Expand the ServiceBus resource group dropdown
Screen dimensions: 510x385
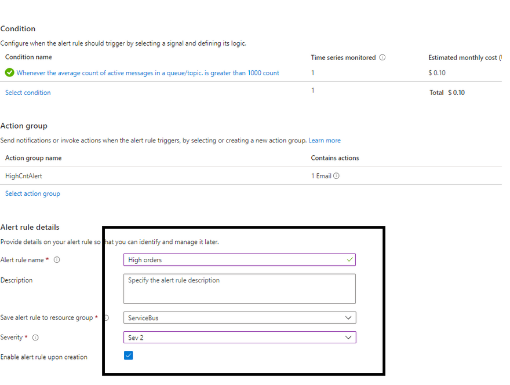tap(348, 318)
